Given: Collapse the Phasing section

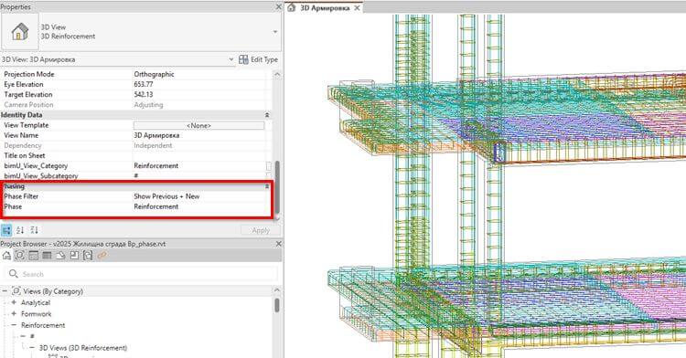Looking at the screenshot, I should coord(267,186).
